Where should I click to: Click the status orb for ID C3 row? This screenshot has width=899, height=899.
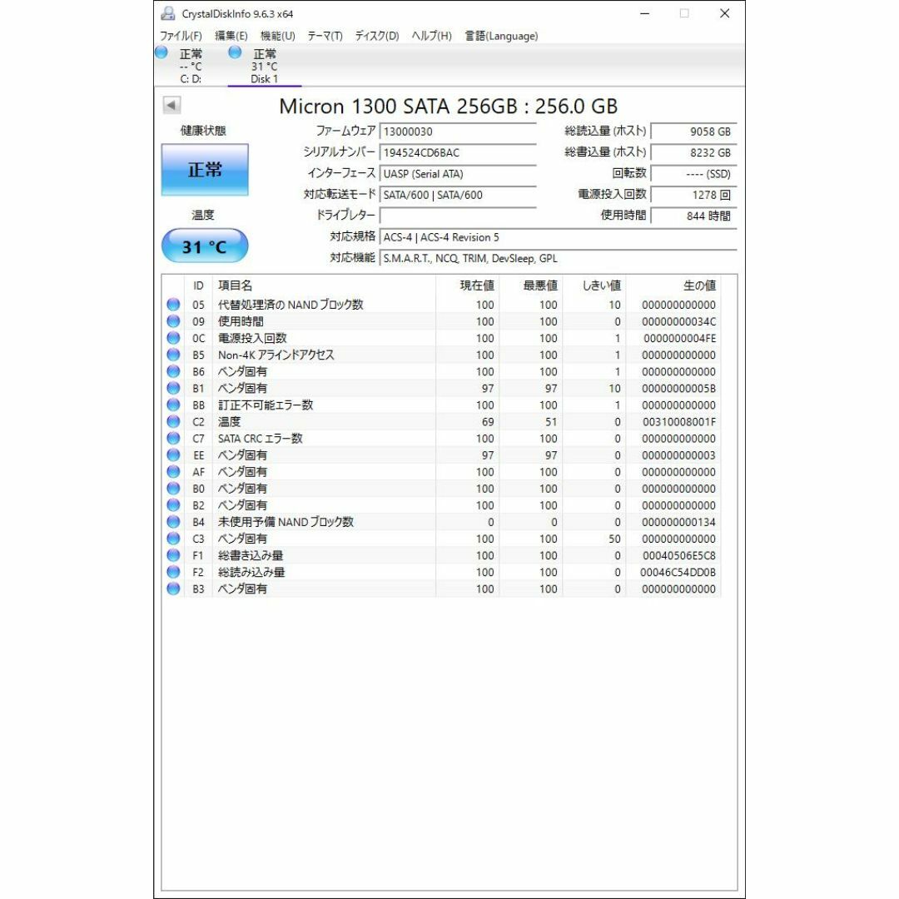173,539
